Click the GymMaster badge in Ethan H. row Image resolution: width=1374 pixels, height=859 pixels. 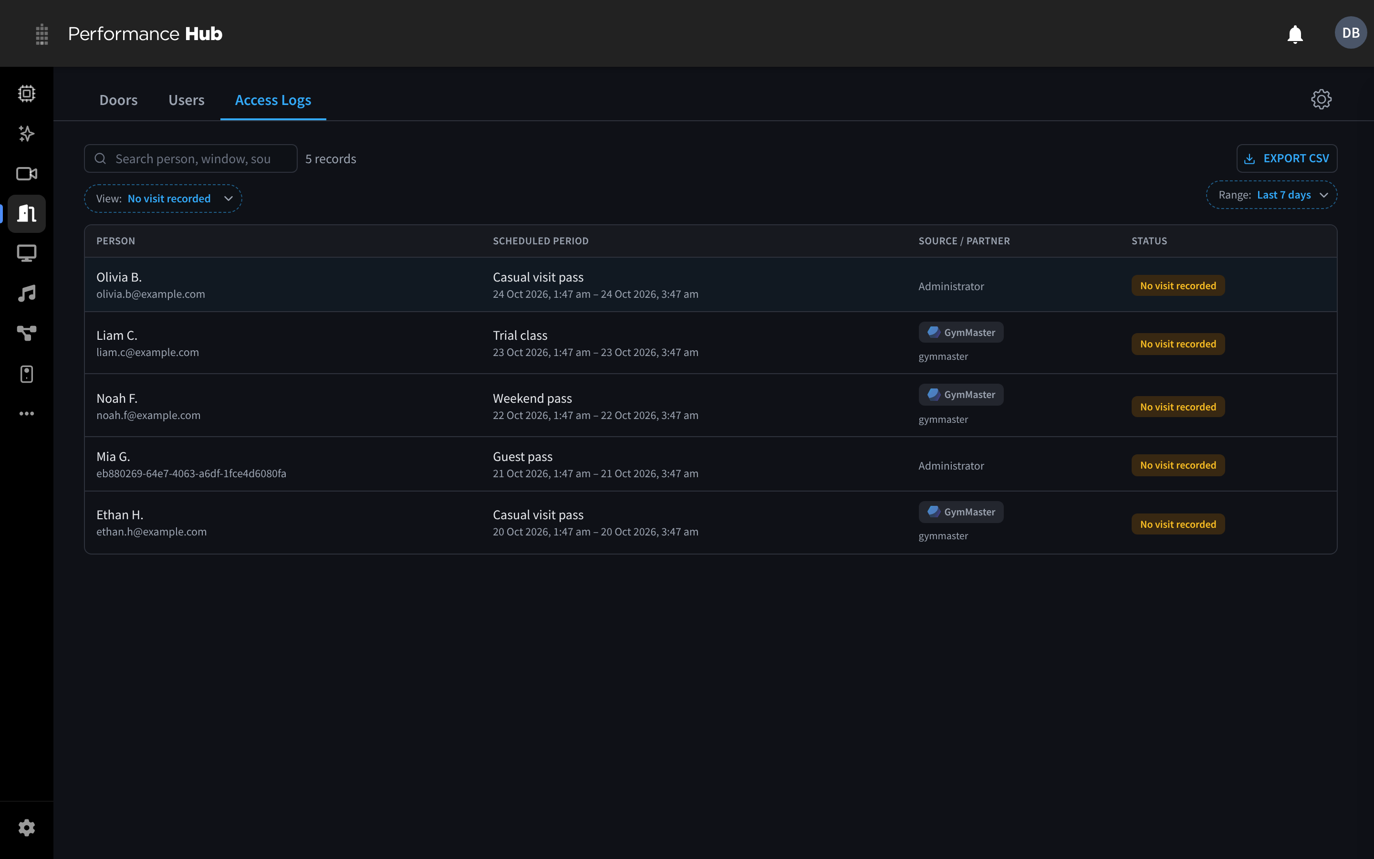point(961,512)
